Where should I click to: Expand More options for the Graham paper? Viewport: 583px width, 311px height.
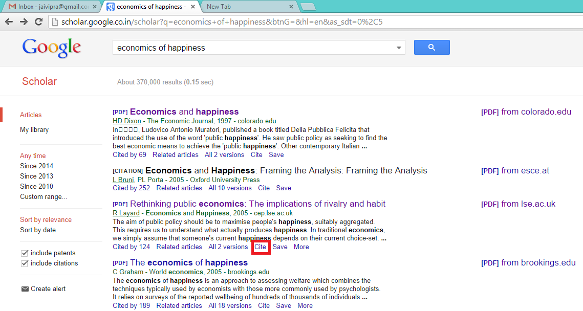[305, 305]
